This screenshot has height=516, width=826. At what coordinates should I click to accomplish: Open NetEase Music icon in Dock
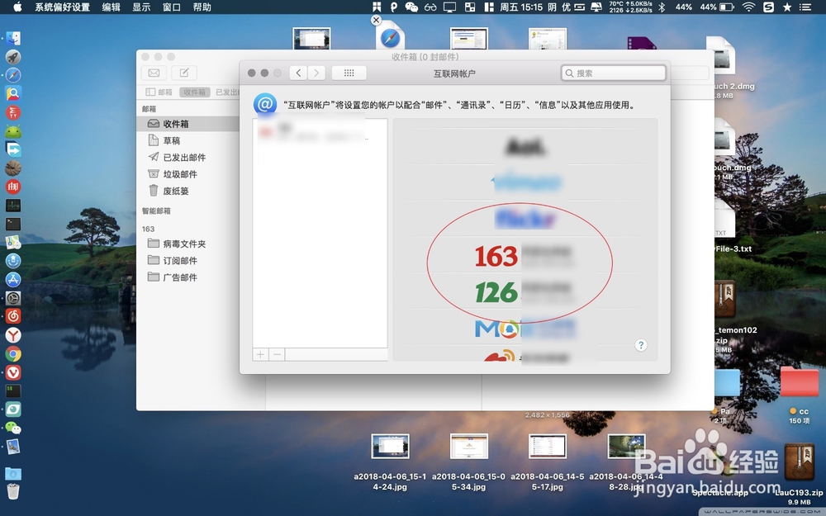pyautogui.click(x=13, y=316)
